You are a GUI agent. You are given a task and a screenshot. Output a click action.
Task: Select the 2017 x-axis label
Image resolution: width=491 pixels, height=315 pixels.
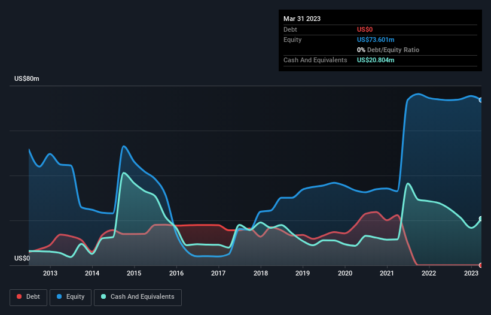click(218, 273)
